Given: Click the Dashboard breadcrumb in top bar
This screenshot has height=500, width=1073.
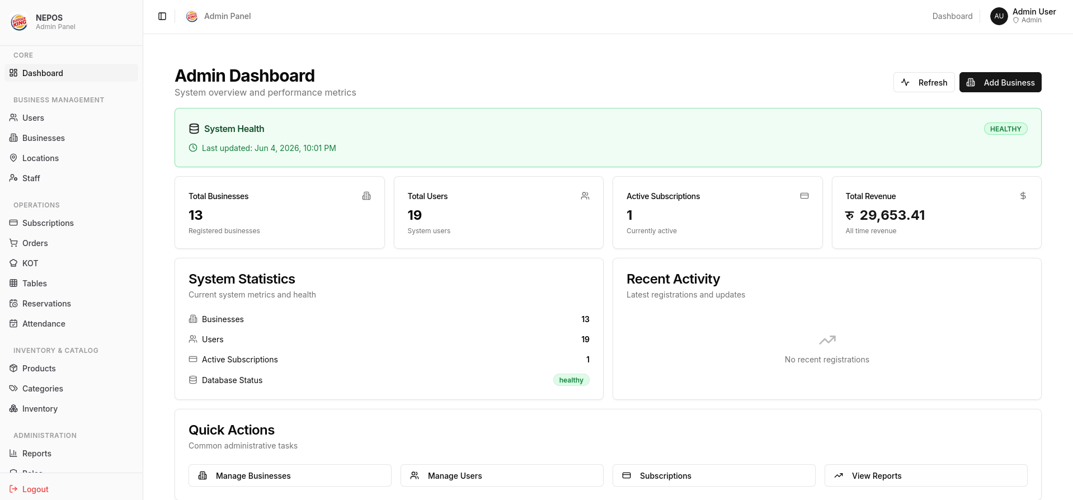Looking at the screenshot, I should pyautogui.click(x=952, y=16).
